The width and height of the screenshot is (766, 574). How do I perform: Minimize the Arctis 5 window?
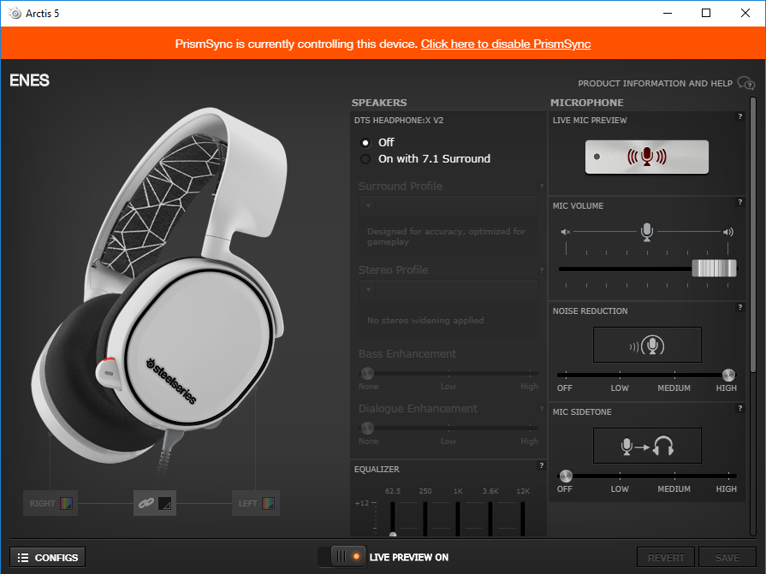tap(668, 13)
